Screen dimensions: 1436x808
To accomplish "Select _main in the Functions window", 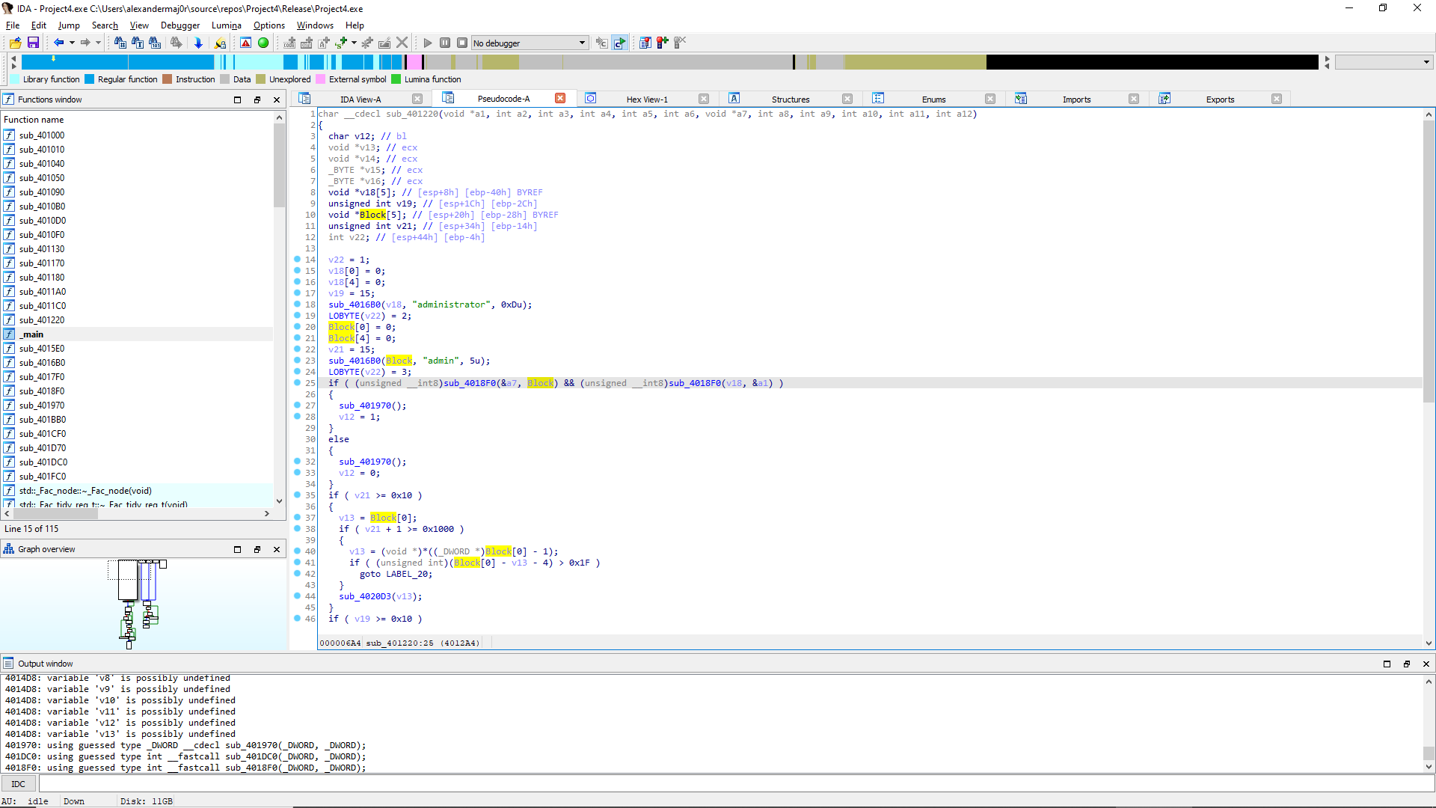I will tap(32, 334).
